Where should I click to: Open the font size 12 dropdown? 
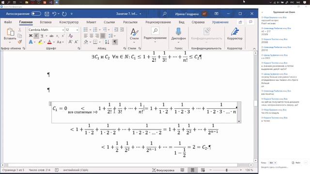coord(77,30)
